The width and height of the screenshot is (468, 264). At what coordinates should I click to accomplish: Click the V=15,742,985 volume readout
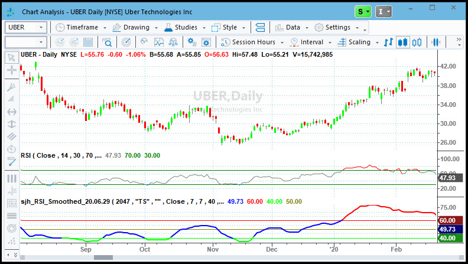coord(313,54)
